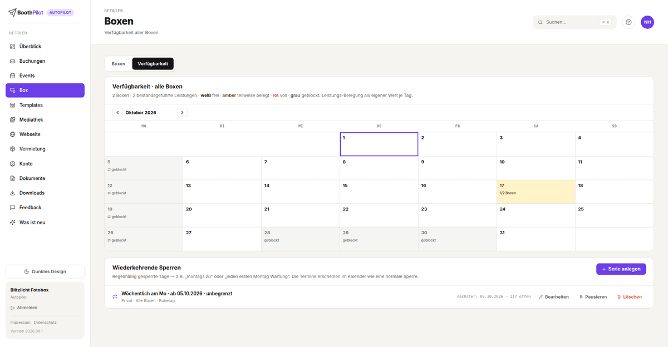This screenshot has width=668, height=347.
Task: Open Templates in the sidebar
Action: pos(45,105)
